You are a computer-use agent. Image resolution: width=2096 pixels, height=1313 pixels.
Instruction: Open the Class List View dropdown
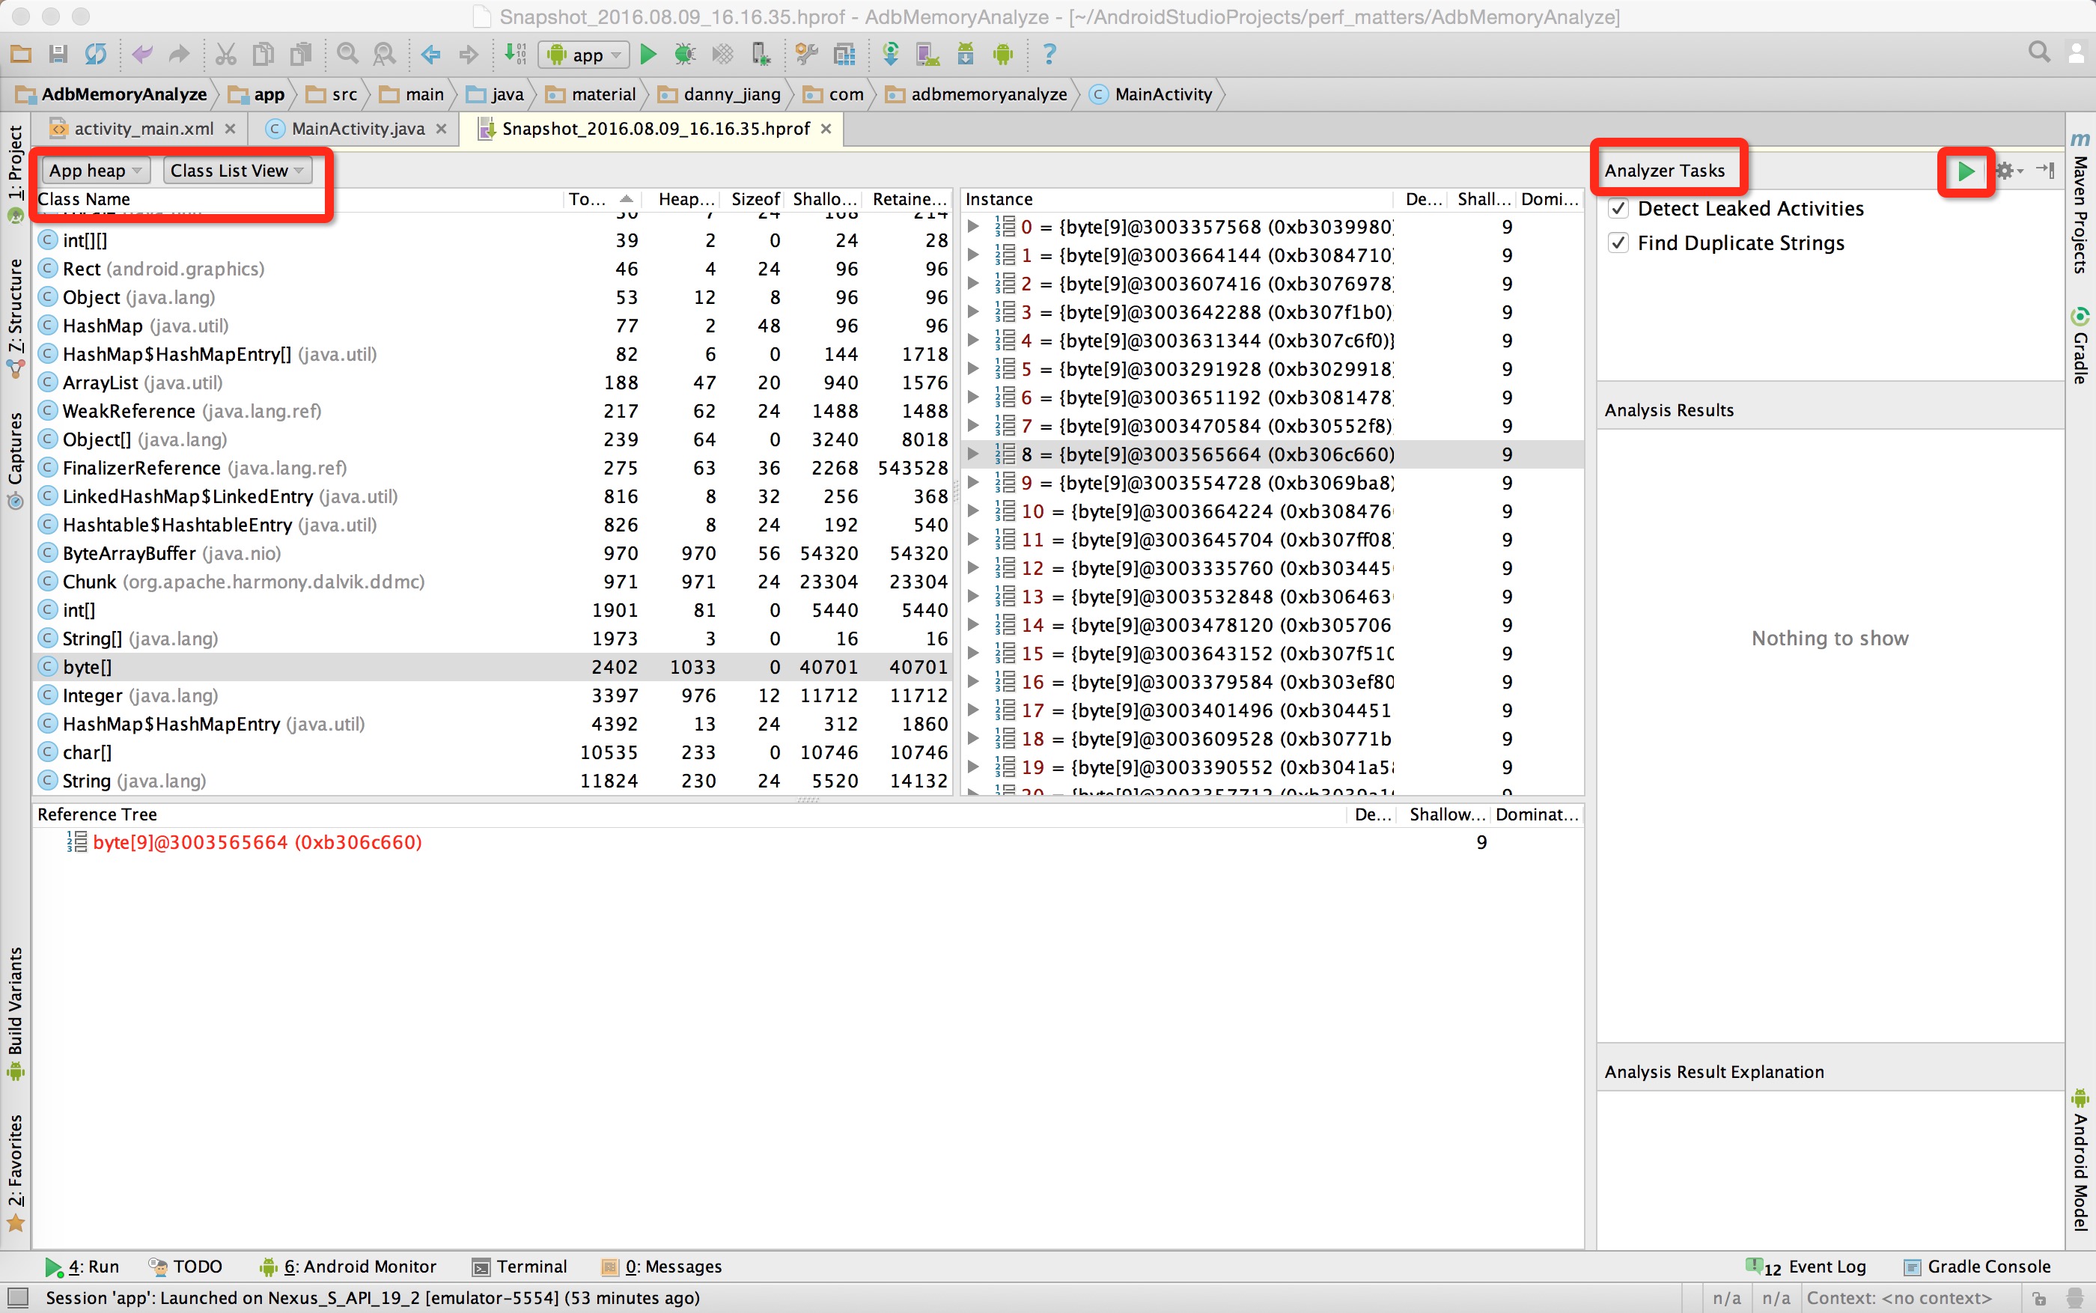coord(234,169)
